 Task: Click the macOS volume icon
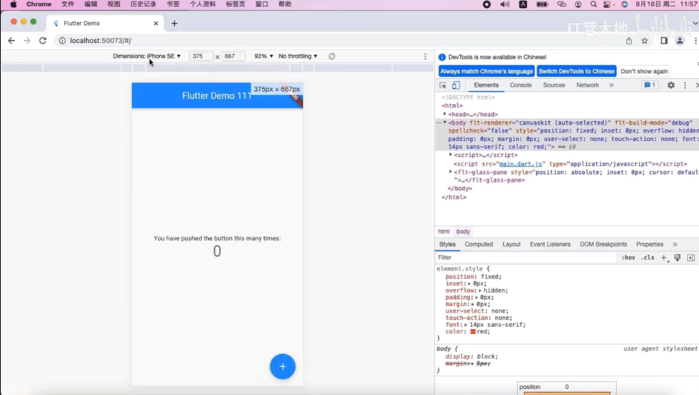tap(505, 4)
